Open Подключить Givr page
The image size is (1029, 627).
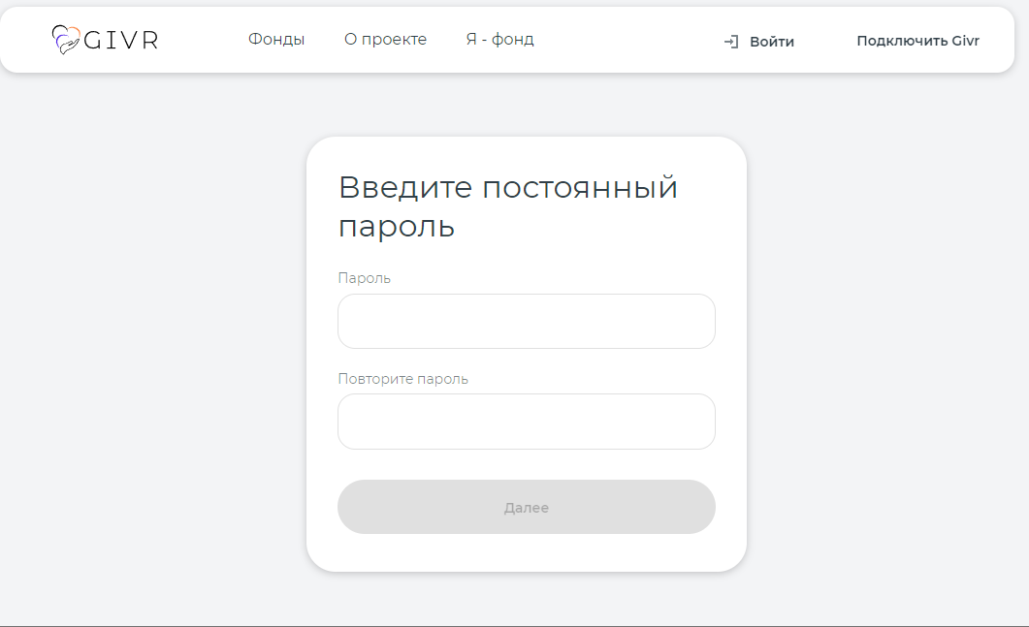coord(917,42)
